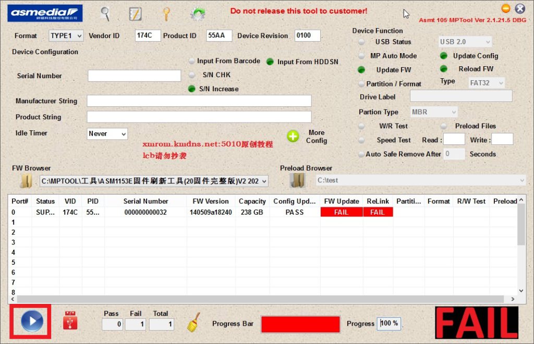Screen dimensions: 534x344
Task: Click the green plus More Config icon
Action: click(293, 137)
